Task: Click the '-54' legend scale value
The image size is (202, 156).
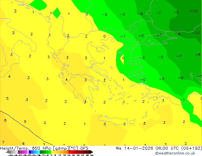Action: (10, 155)
